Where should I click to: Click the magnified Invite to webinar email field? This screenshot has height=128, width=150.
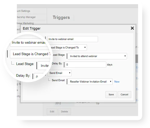click(x=28, y=43)
